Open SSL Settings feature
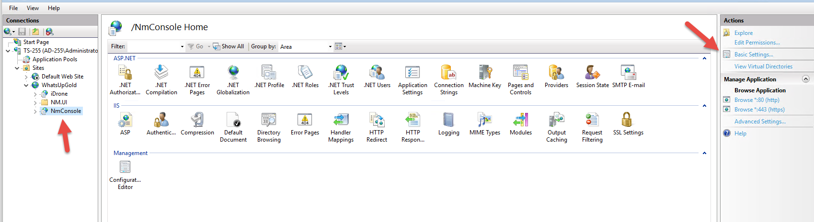 pos(628,124)
